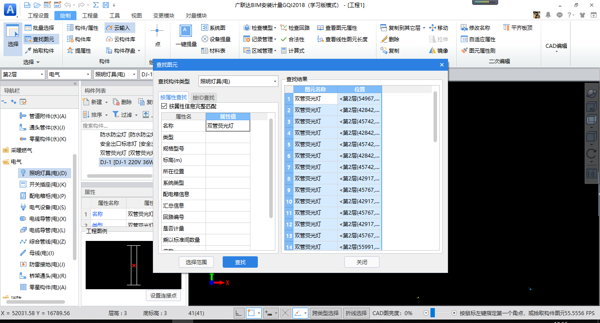
Task: Click the 图元属性刷 property brush tool
Action: [478, 50]
